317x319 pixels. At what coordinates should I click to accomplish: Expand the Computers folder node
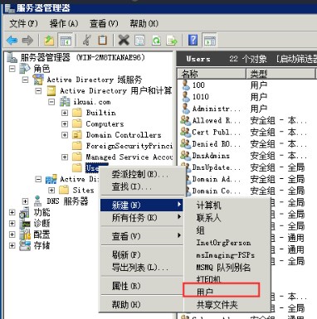click(65, 124)
